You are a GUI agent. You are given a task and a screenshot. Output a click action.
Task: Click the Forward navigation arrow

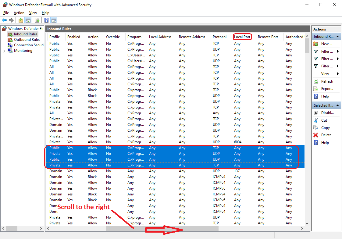[x=11, y=20]
